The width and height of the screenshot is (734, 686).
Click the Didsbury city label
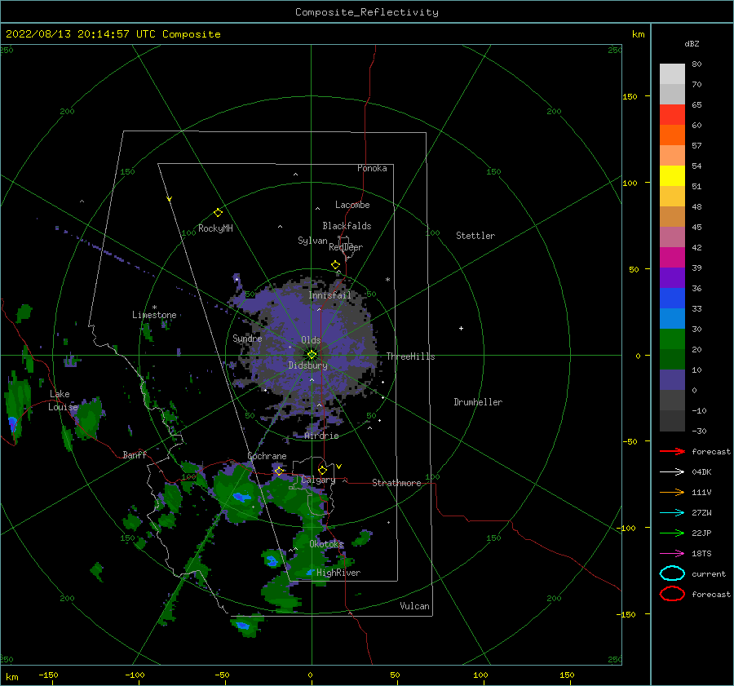(x=308, y=365)
